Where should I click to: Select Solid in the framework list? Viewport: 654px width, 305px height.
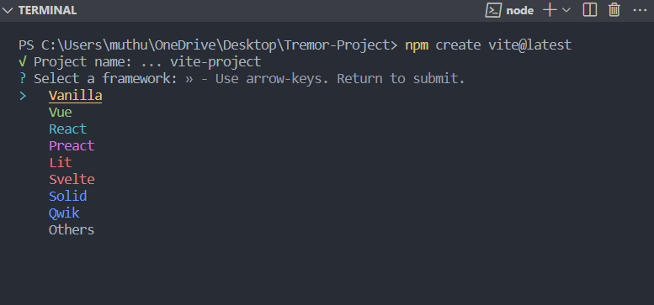68,196
